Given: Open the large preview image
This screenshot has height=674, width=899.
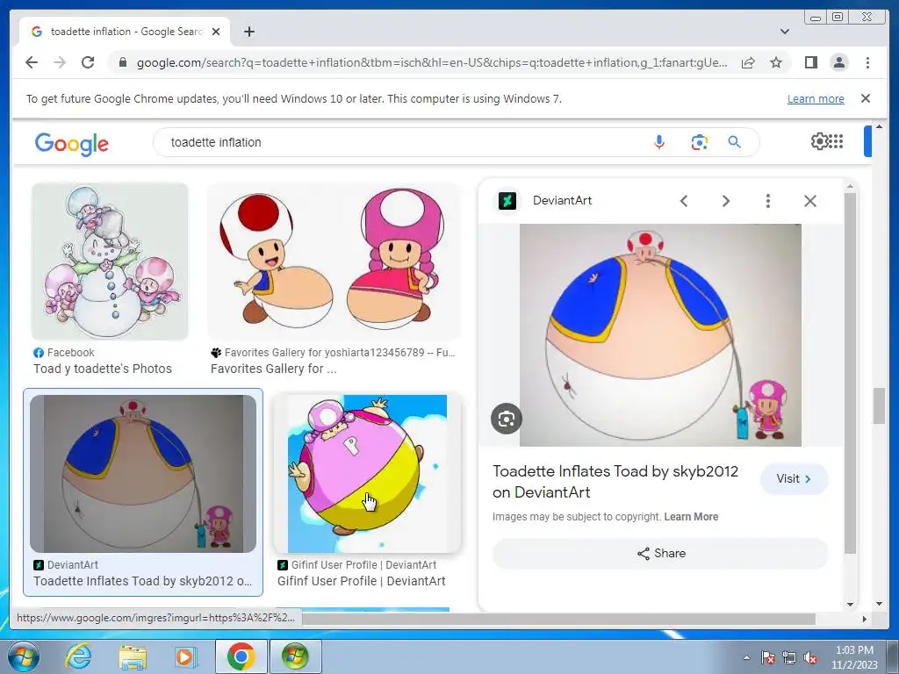Looking at the screenshot, I should tap(660, 334).
